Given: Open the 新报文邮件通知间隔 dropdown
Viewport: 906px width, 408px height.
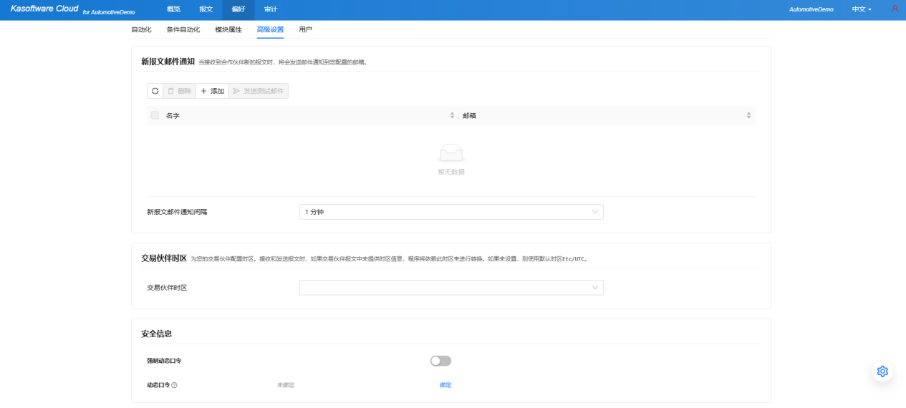Looking at the screenshot, I should click(451, 212).
